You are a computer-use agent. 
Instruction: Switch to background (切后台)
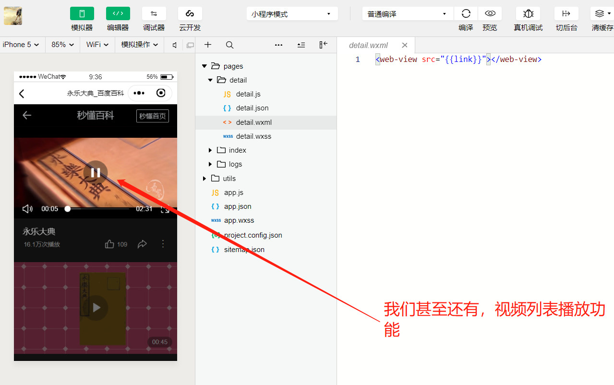pyautogui.click(x=566, y=13)
